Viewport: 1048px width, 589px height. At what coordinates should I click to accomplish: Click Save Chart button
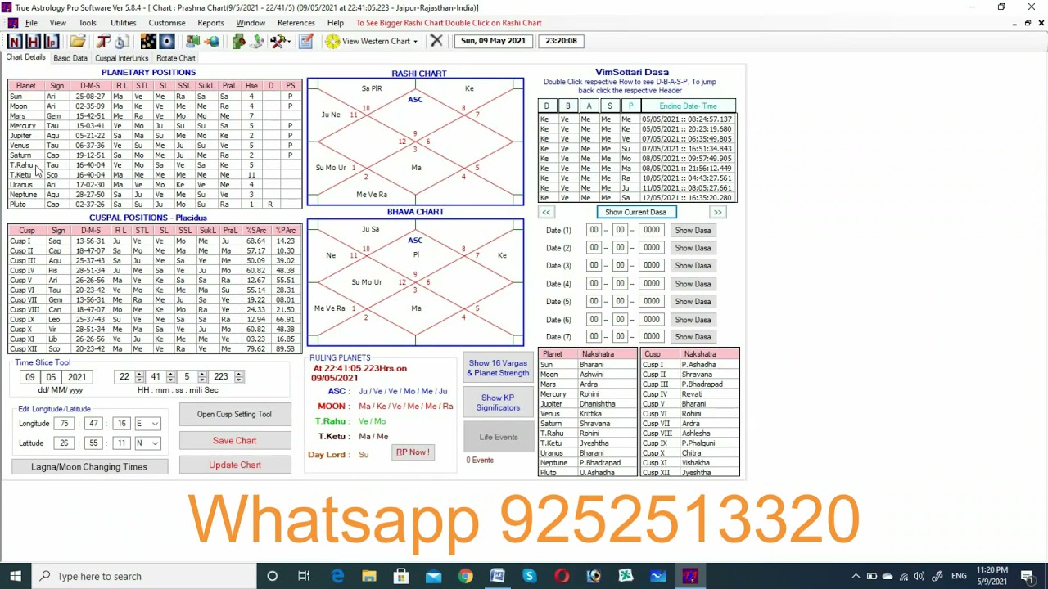[235, 440]
